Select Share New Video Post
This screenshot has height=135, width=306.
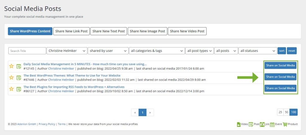click(187, 31)
